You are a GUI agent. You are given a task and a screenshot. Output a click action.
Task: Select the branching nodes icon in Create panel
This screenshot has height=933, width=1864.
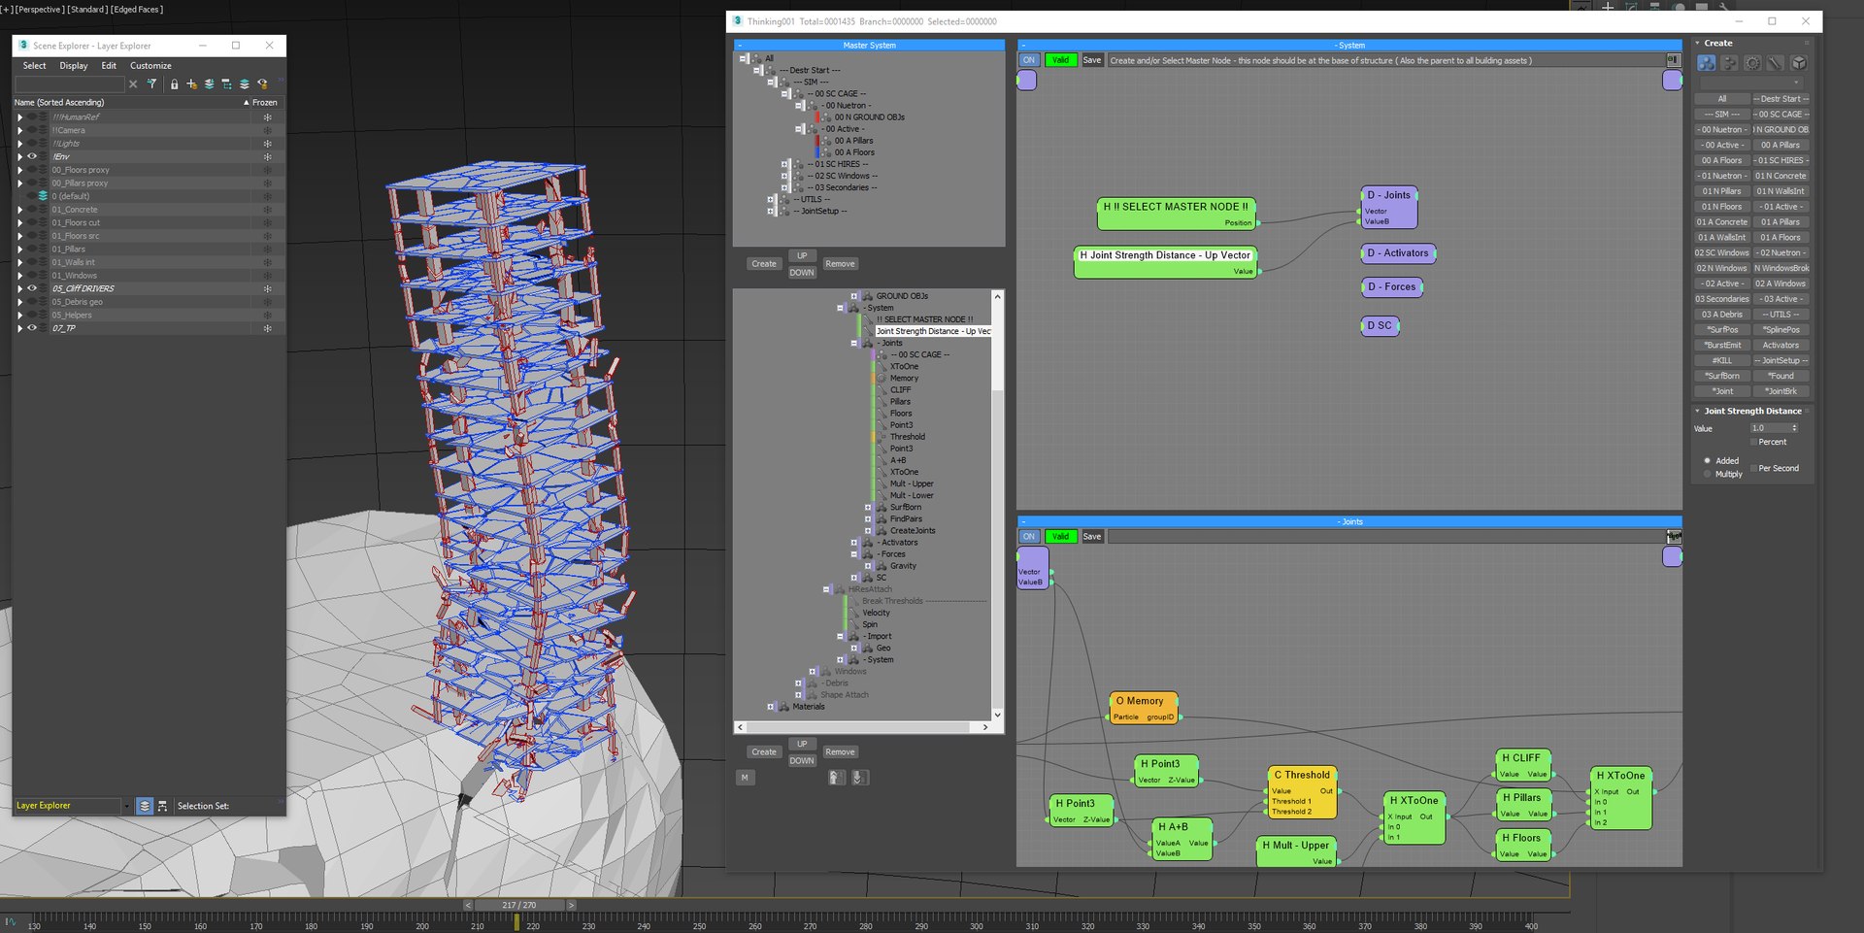point(1729,63)
